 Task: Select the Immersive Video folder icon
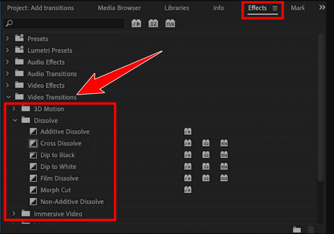26,213
